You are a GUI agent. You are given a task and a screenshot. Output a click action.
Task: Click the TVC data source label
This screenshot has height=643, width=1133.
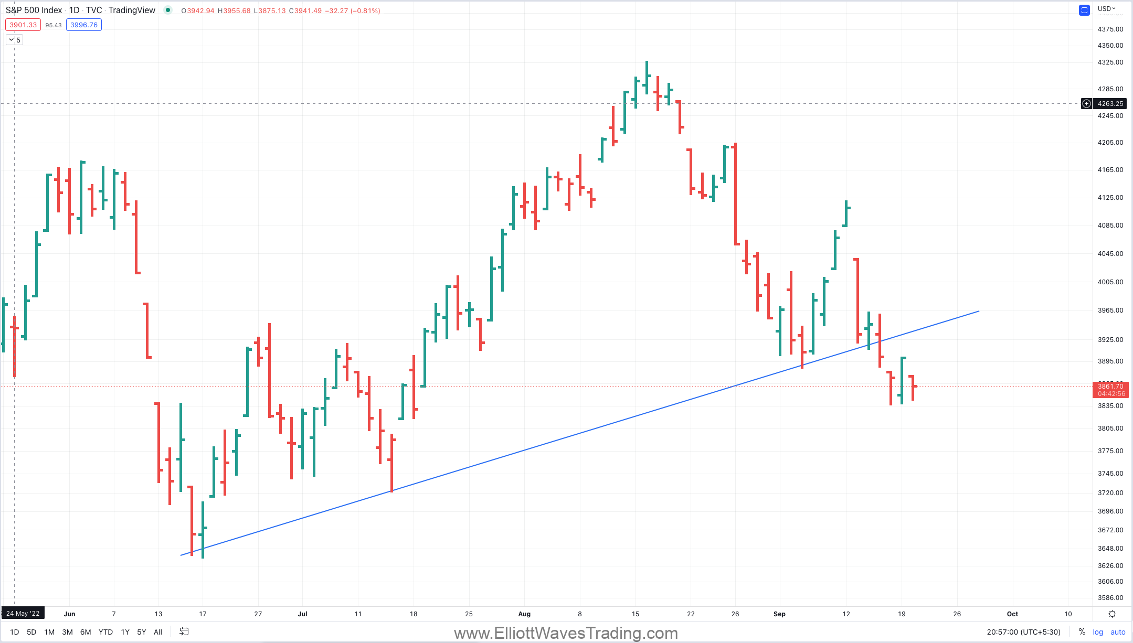coord(94,10)
